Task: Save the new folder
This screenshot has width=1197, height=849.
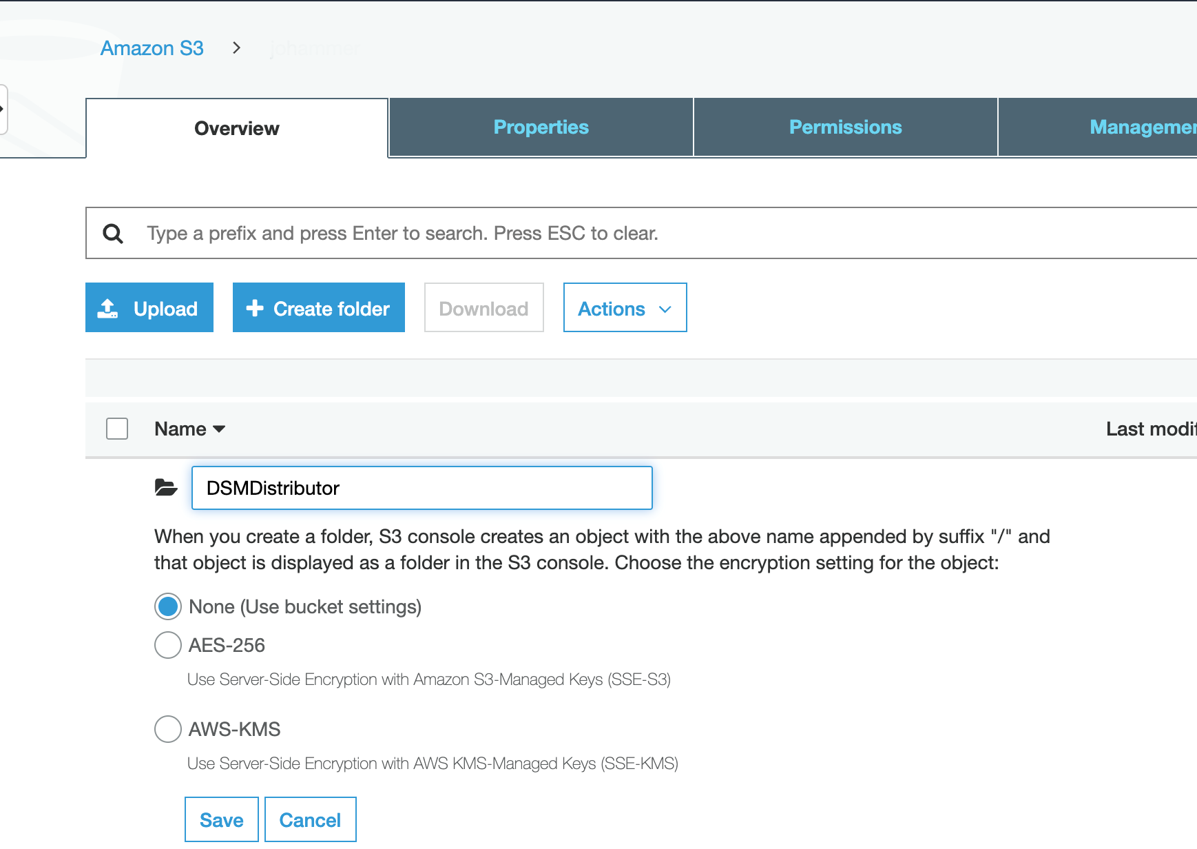Action: 222,820
